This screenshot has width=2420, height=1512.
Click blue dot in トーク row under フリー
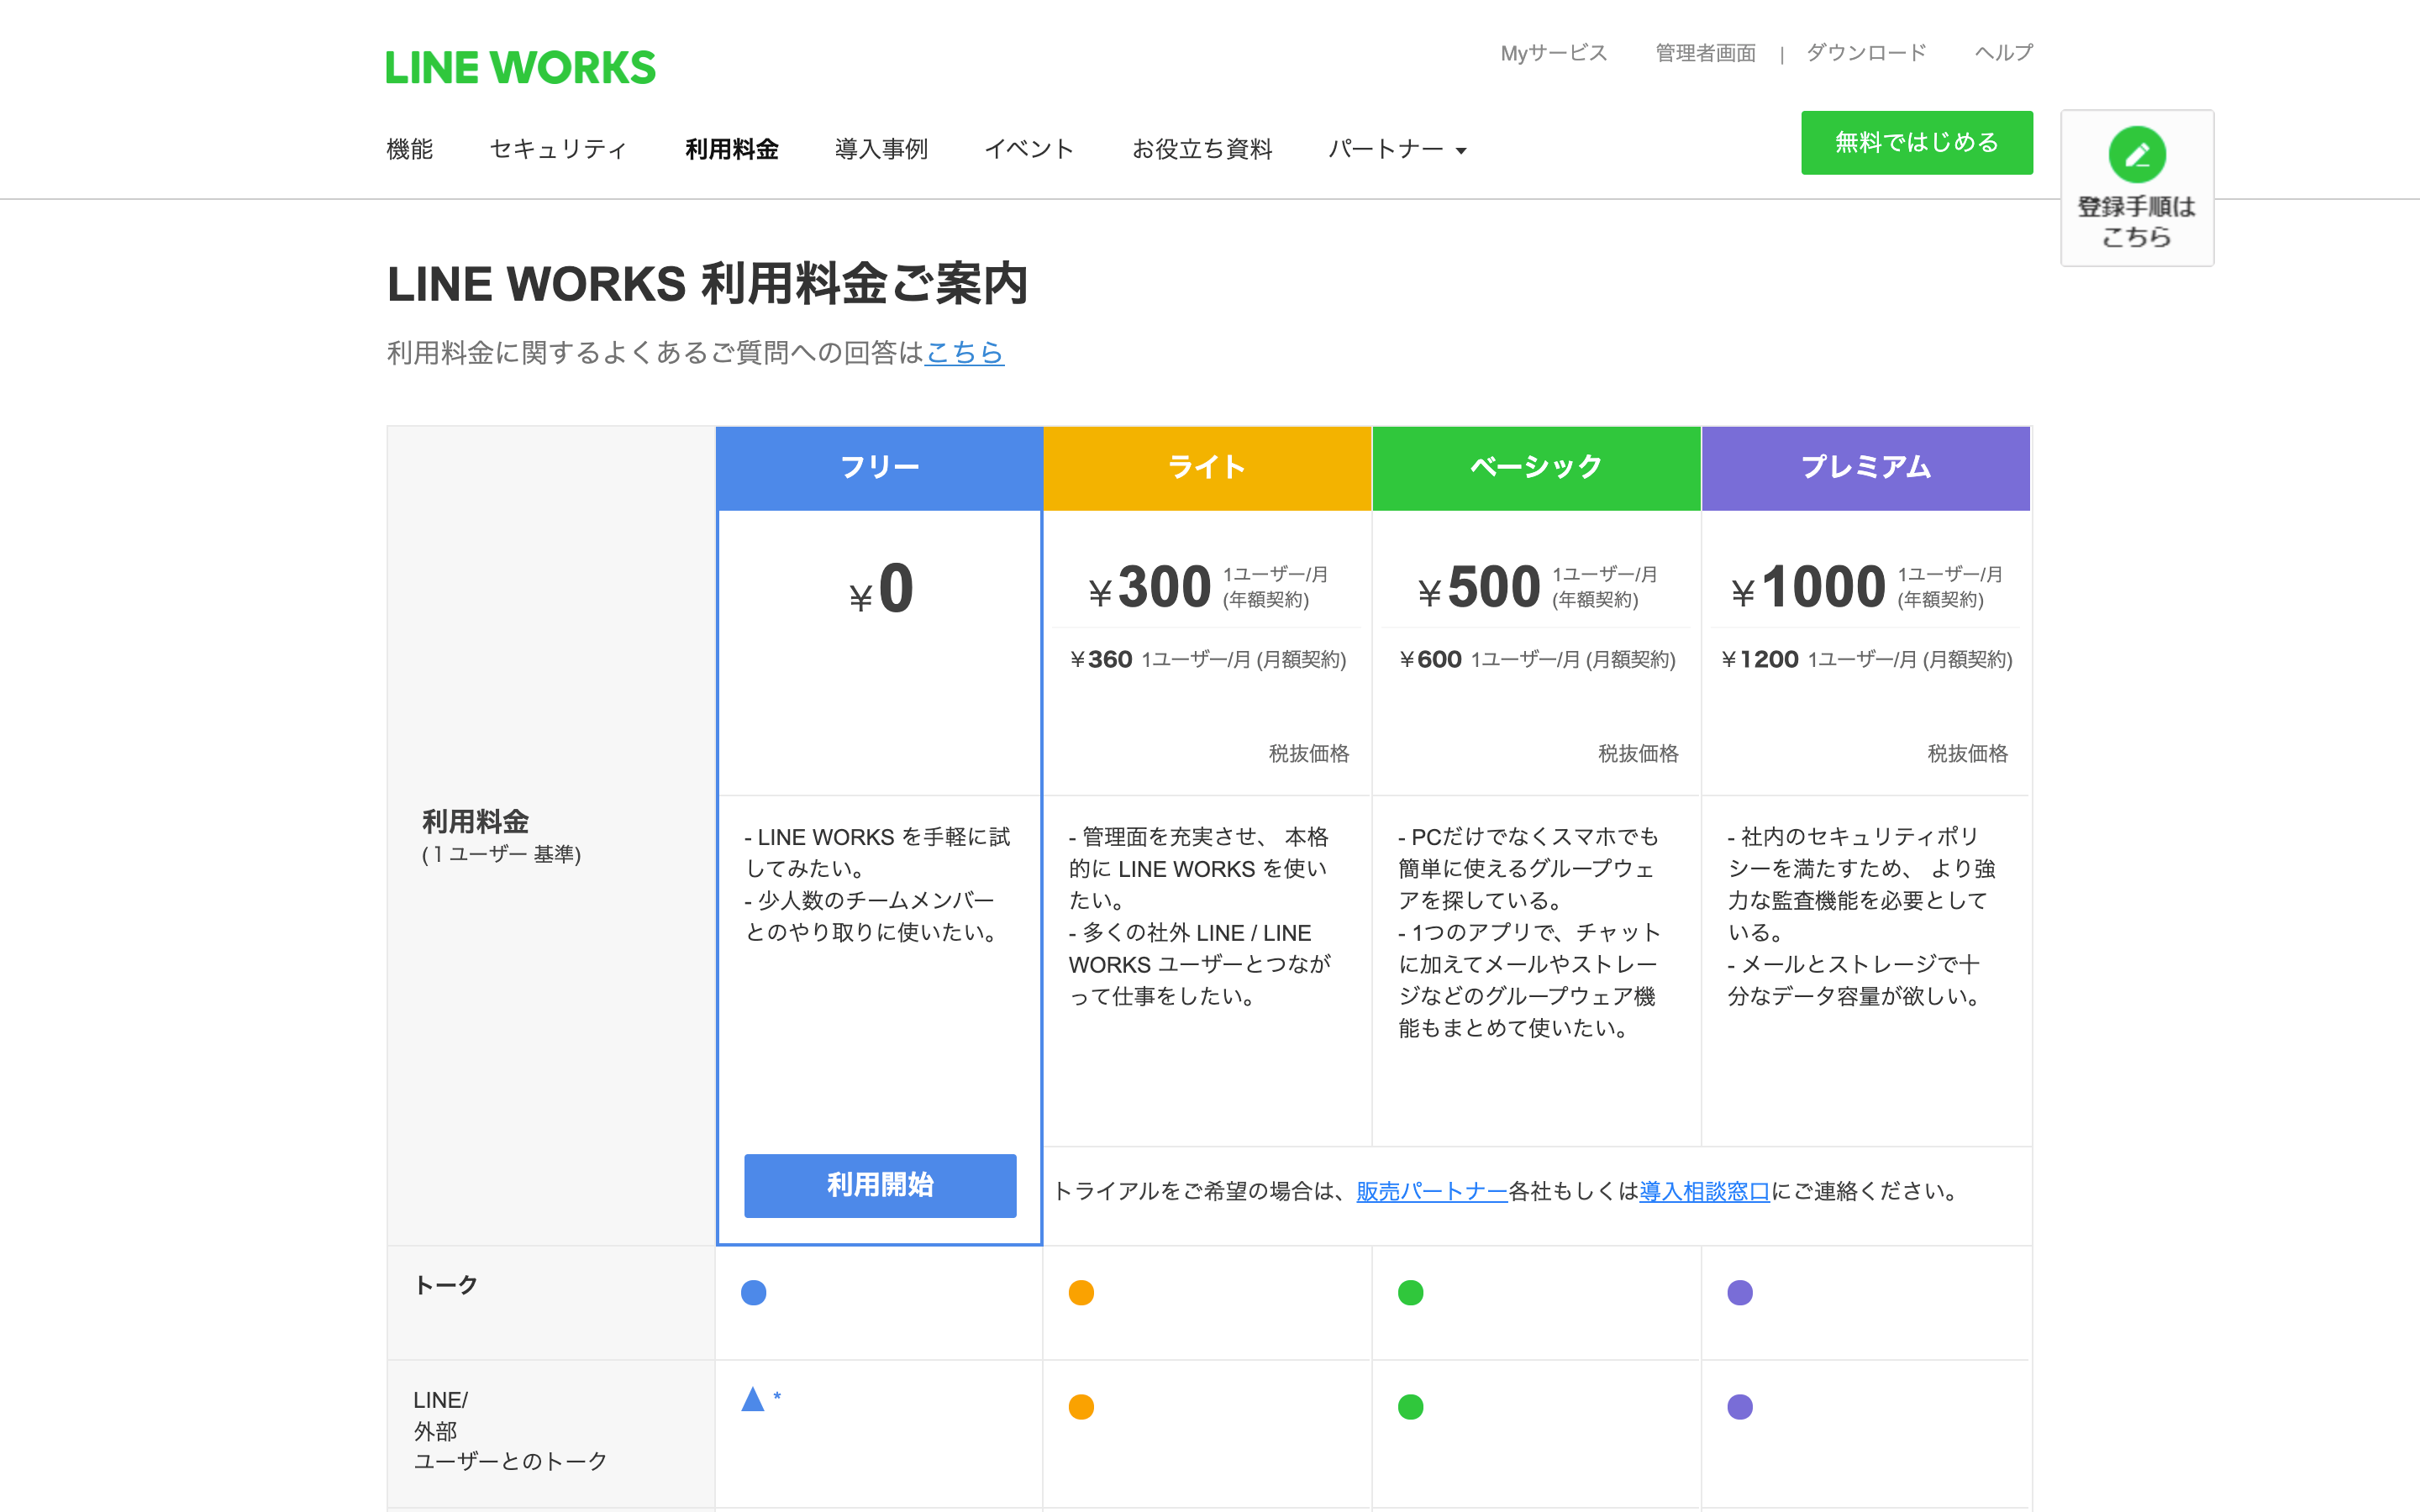(753, 1293)
